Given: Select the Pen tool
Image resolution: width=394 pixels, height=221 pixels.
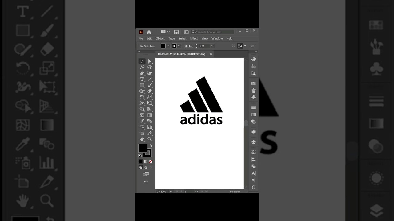Looking at the screenshot, I should point(142,73).
